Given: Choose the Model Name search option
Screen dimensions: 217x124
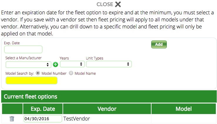Looking at the screenshot, I should point(71,73).
